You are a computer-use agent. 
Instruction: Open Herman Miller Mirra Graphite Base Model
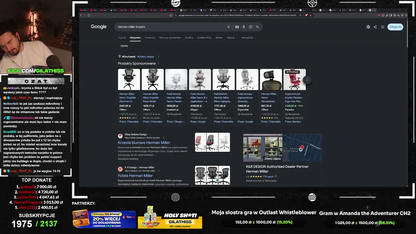pyautogui.click(x=151, y=97)
